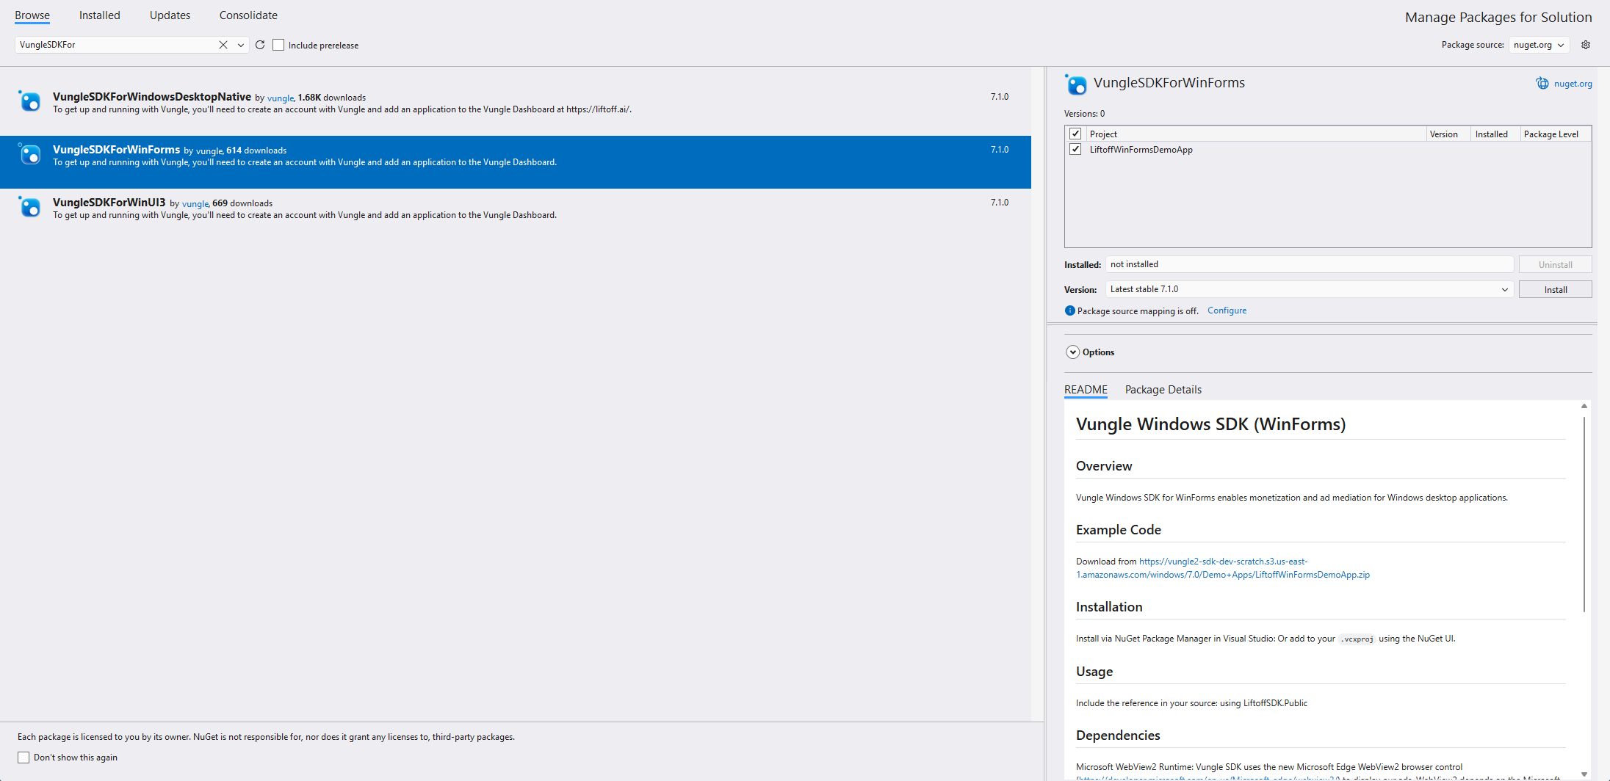Viewport: 1610px width, 781px height.
Task: Open package source settings gear
Action: (x=1586, y=45)
